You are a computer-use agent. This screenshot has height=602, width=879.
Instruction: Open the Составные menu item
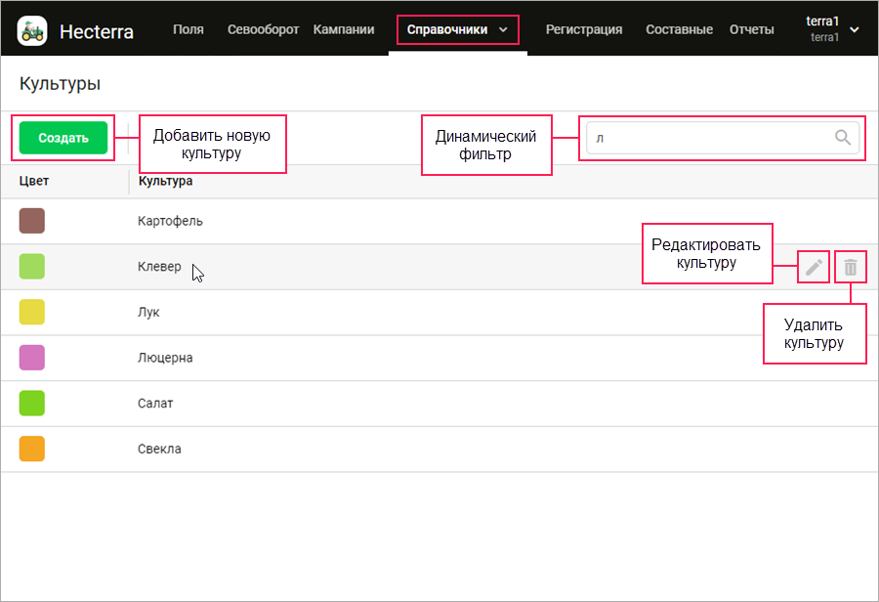pos(680,29)
